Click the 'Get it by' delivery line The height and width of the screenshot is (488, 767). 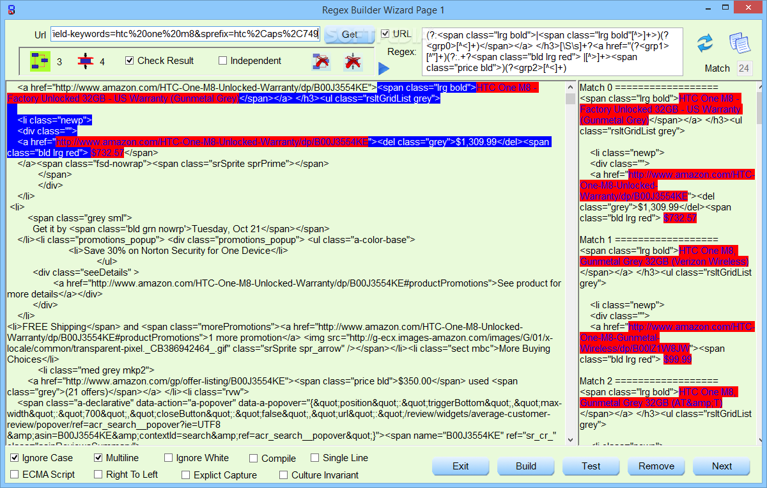tap(181, 228)
